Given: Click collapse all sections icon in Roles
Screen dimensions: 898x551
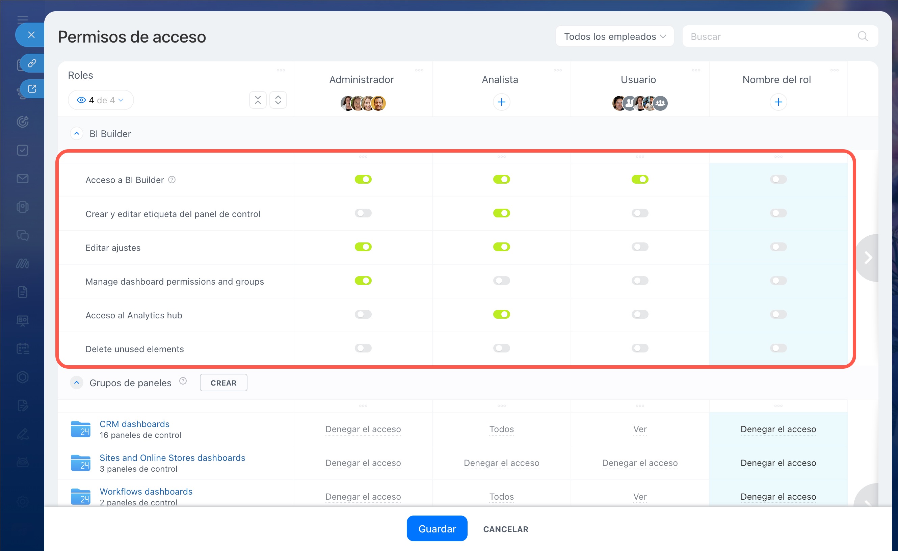Looking at the screenshot, I should click(258, 100).
